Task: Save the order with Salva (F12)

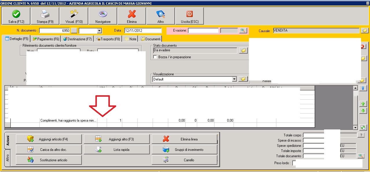Action: 16,16
